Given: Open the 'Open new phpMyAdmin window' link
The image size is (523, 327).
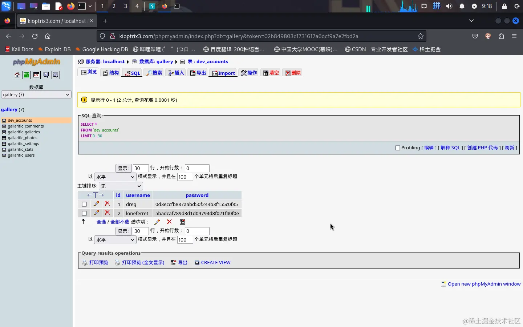Looking at the screenshot, I should click(484, 284).
